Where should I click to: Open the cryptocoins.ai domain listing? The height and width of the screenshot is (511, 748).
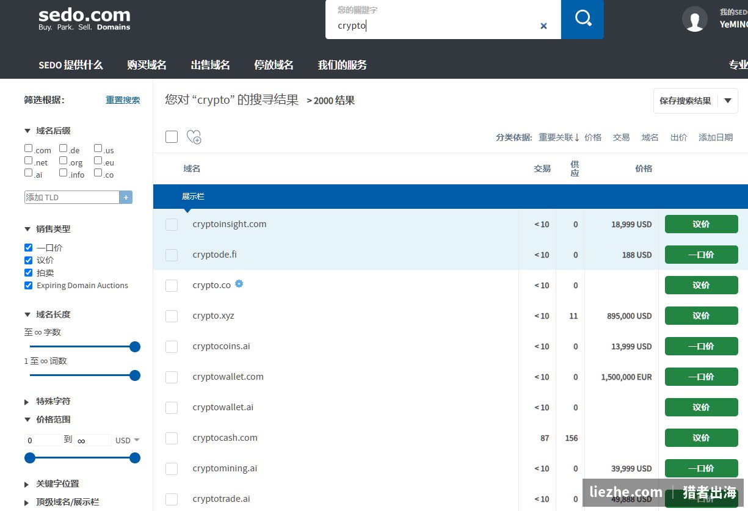[221, 346]
